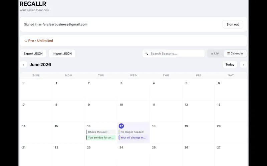The width and height of the screenshot is (267, 166).
Task: Click the WED column header
Action: click(133, 75)
